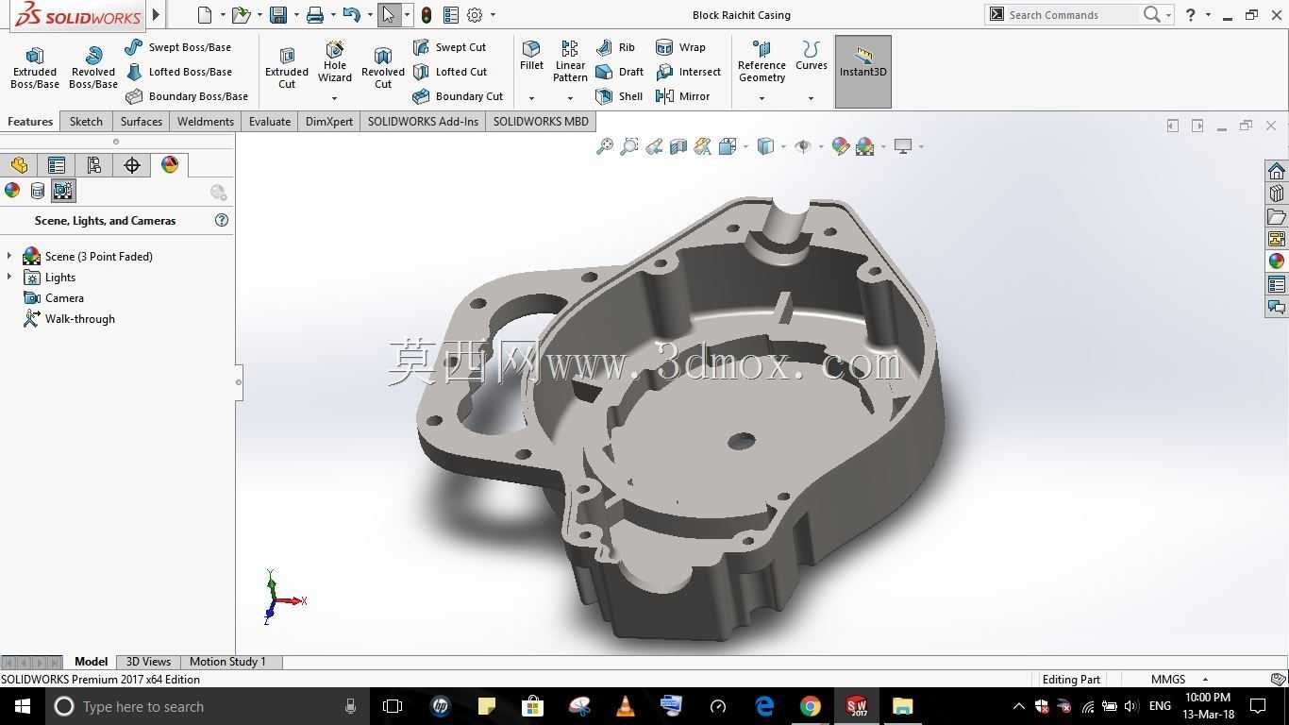Click the Print icon in the toolbar
The width and height of the screenshot is (1289, 725).
click(315, 15)
